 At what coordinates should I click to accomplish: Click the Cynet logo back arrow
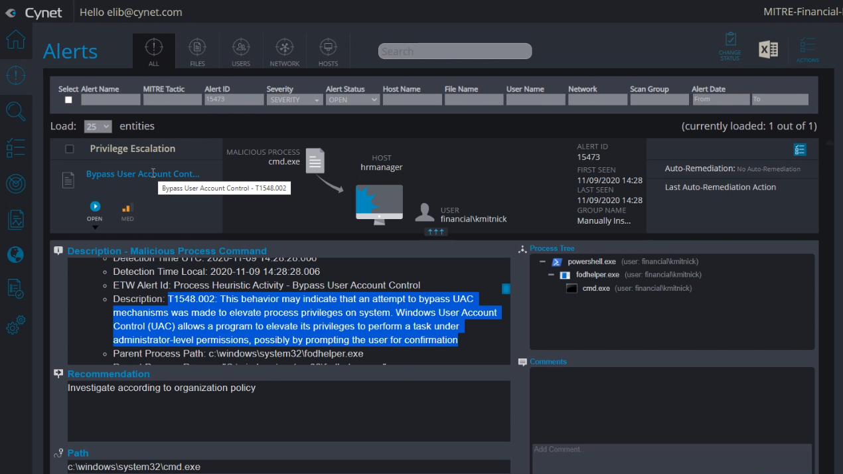point(11,13)
